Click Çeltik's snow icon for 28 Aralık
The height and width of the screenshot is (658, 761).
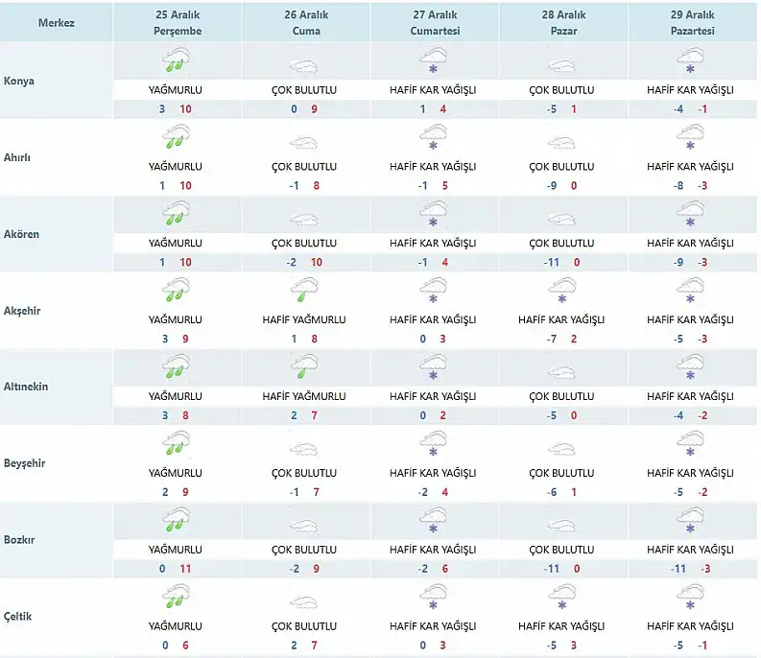tap(561, 598)
